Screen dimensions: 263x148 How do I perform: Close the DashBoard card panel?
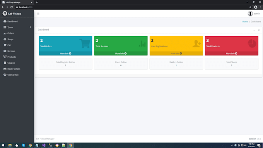[259, 30]
